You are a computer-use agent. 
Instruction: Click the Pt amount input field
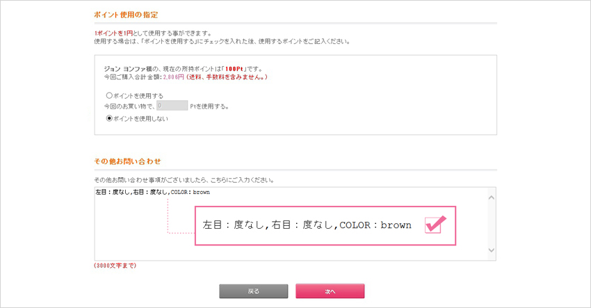pyautogui.click(x=172, y=106)
